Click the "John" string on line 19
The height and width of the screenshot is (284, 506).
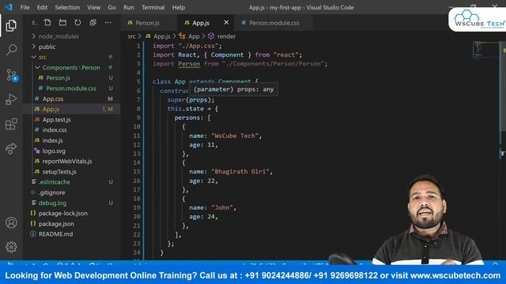[222, 207]
